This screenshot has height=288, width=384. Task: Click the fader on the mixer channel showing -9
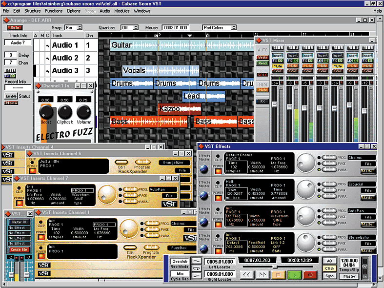[349, 104]
